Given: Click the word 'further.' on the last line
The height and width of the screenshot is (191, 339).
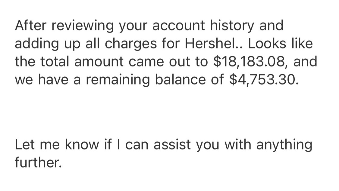Looking at the screenshot, I should (x=38, y=162).
